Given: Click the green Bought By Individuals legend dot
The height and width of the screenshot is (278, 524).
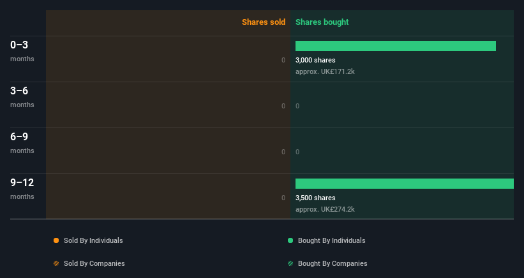Looking at the screenshot, I should (x=290, y=240).
